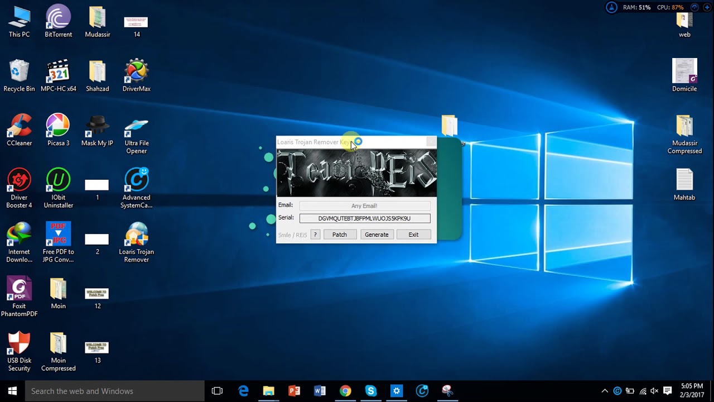Open the Mahtab text document
Screen dimensions: 714x402
(684, 185)
